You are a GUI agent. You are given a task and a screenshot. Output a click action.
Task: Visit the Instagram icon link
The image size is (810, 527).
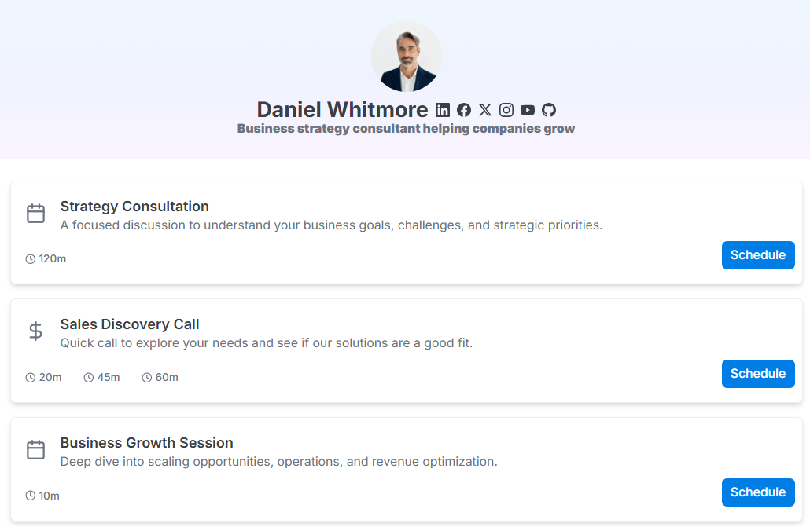pyautogui.click(x=506, y=110)
